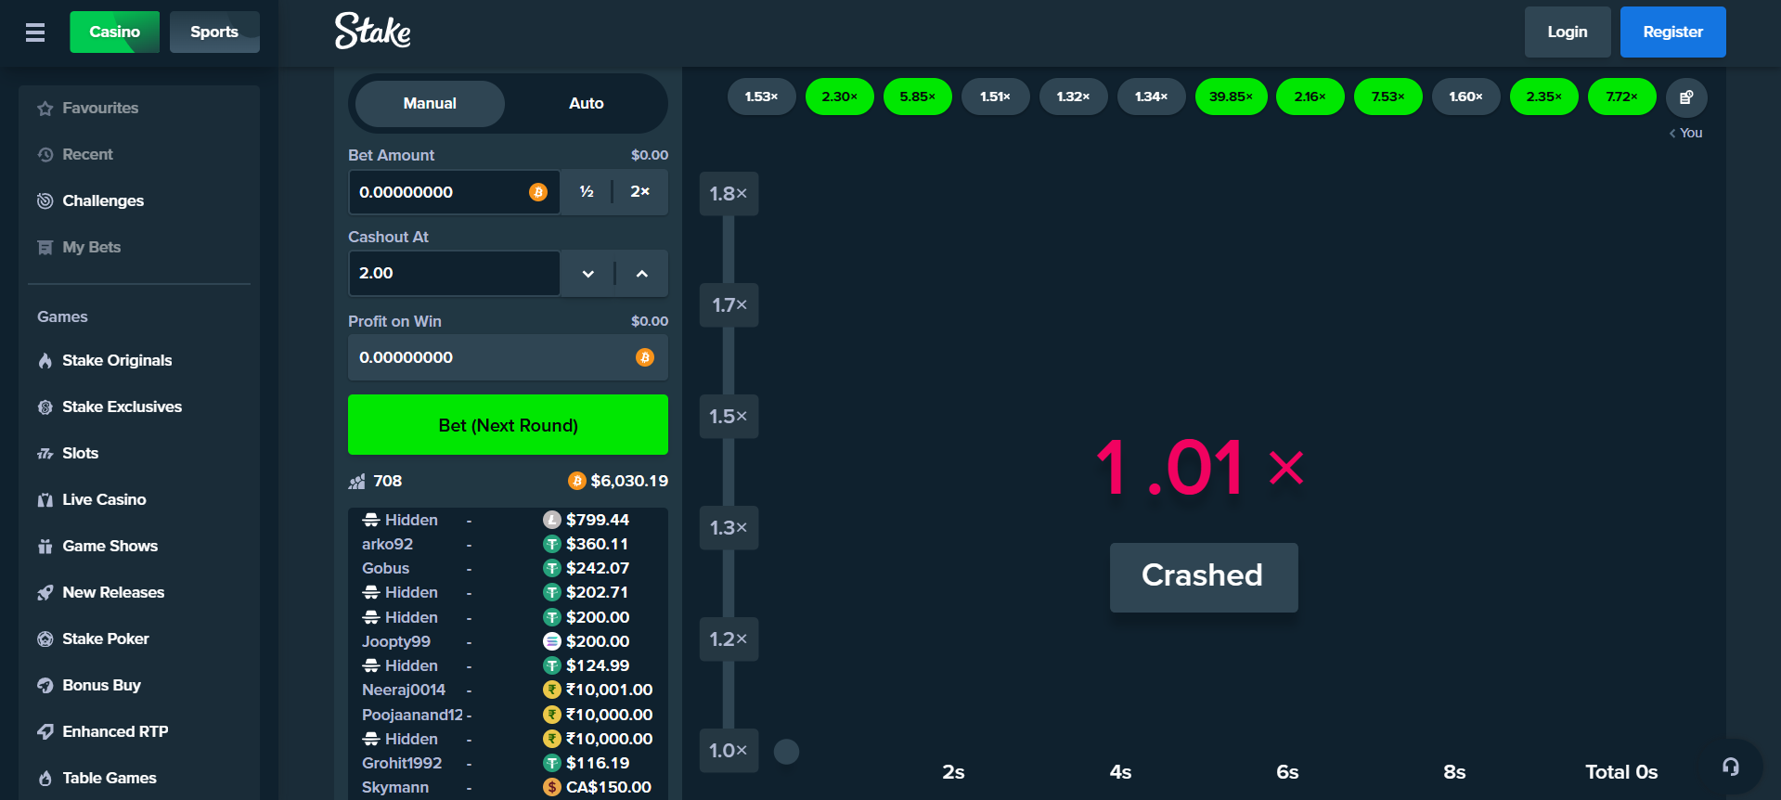The width and height of the screenshot is (1781, 800).
Task: Click into the Bet Amount input field
Action: (454, 192)
